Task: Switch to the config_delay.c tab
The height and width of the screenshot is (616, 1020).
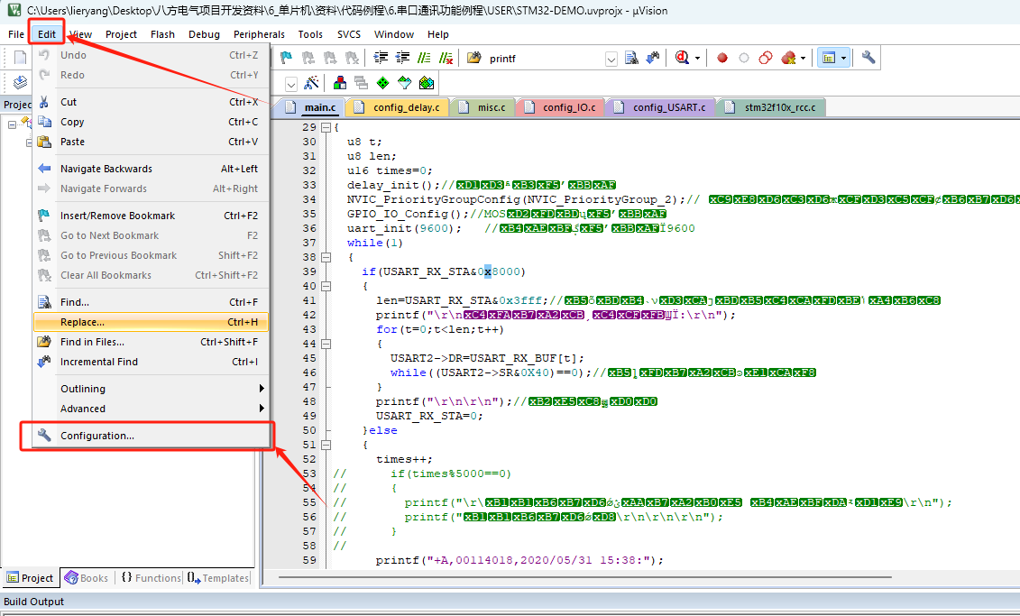Action: point(398,107)
